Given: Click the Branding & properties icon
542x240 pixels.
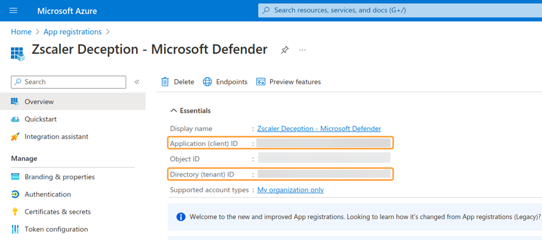Looking at the screenshot, I should [15, 177].
